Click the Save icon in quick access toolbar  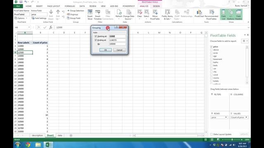21,2
